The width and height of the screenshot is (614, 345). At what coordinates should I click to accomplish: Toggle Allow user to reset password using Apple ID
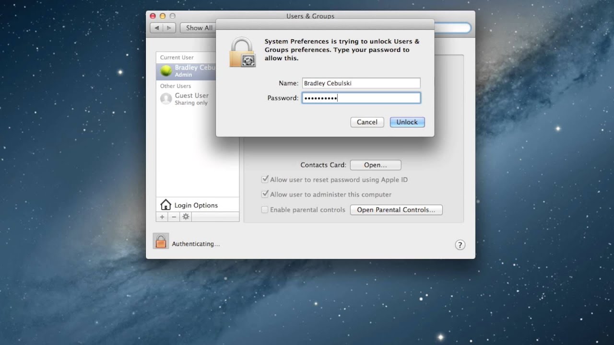point(265,179)
